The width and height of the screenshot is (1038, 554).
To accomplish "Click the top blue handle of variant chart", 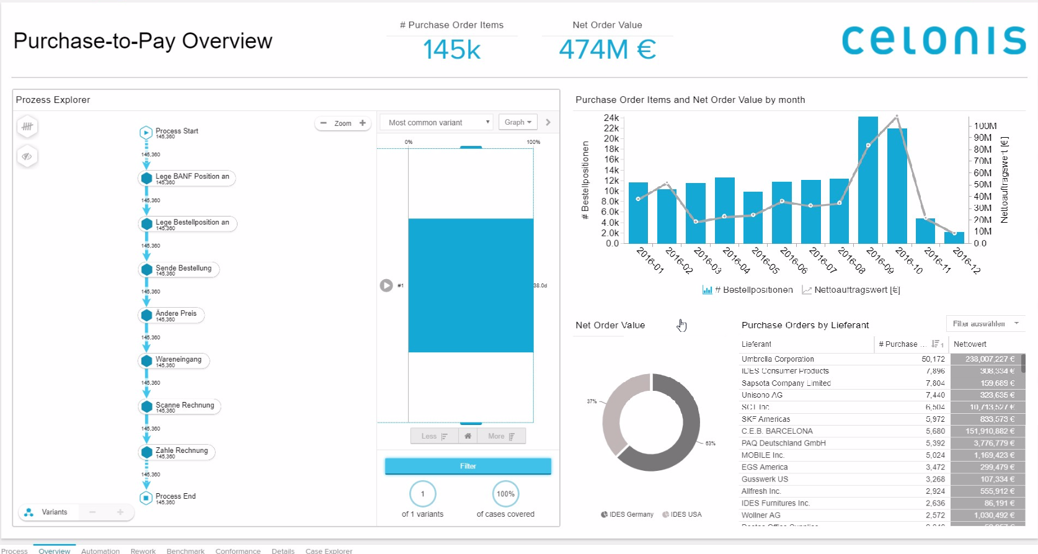I will point(471,147).
